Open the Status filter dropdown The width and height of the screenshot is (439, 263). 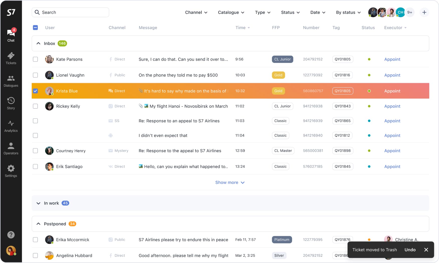coord(290,12)
